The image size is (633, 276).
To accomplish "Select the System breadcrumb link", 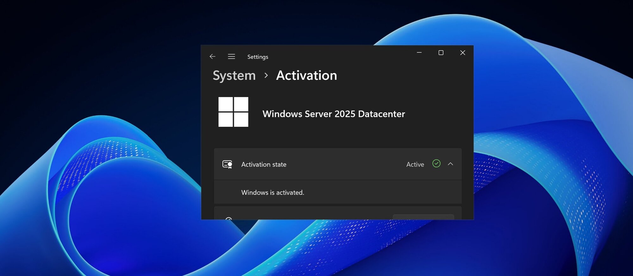I will (x=234, y=76).
